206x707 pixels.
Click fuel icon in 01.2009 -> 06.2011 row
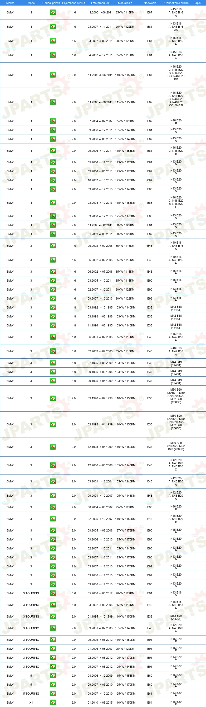point(53,234)
